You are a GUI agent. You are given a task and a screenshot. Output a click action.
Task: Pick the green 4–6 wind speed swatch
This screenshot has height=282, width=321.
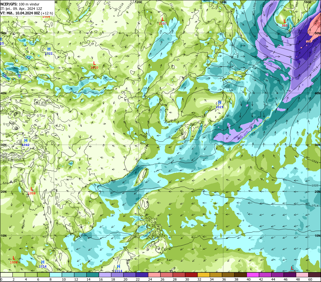pyautogui.click(x=31, y=275)
